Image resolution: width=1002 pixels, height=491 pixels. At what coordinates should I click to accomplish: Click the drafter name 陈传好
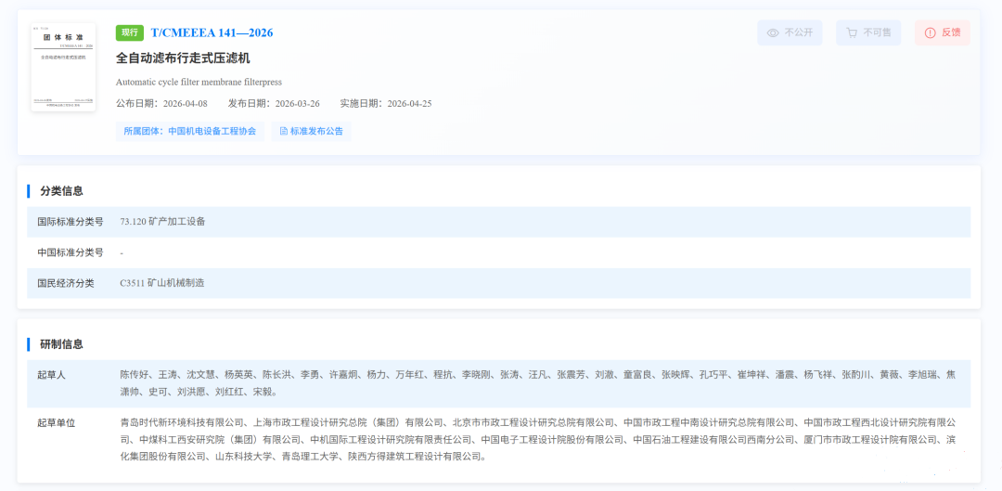(135, 375)
